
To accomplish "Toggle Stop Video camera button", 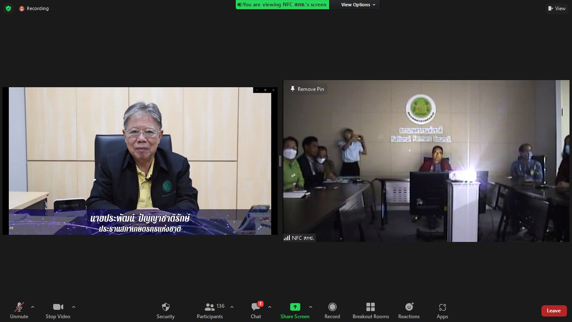I will click(x=58, y=311).
